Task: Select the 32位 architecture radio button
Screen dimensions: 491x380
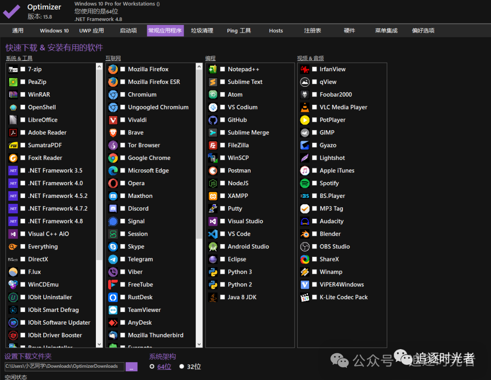Action: click(x=181, y=366)
